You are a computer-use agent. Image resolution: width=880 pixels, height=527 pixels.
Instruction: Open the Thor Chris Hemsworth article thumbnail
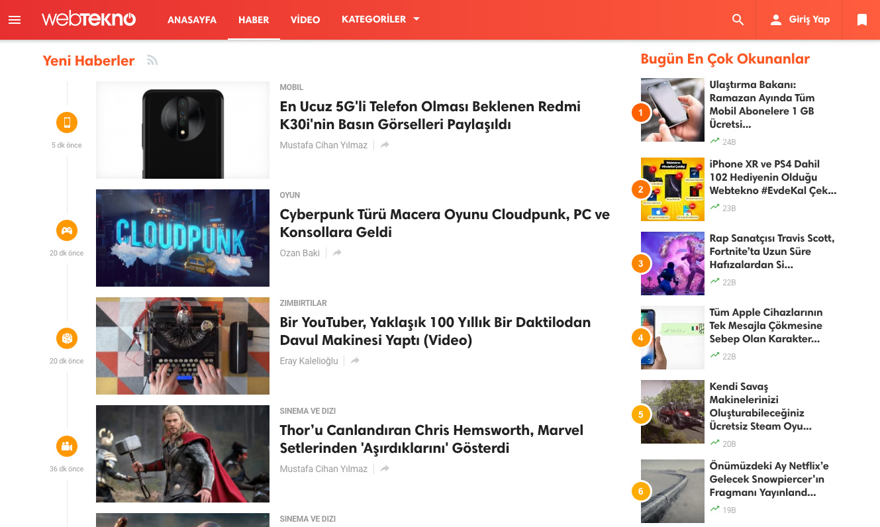coord(183,454)
